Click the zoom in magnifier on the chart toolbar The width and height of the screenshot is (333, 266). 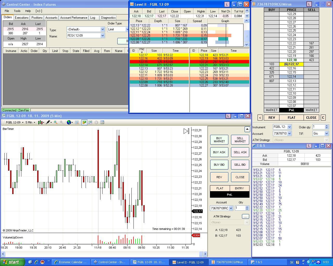point(56,122)
